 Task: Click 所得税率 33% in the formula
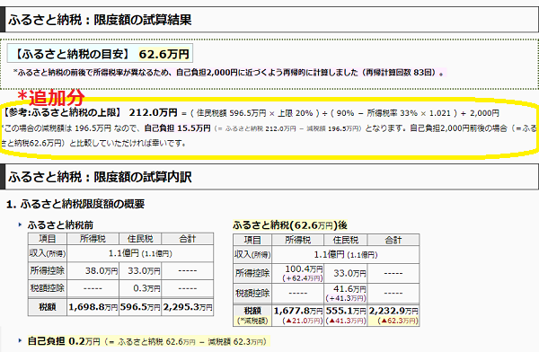pyautogui.click(x=392, y=113)
